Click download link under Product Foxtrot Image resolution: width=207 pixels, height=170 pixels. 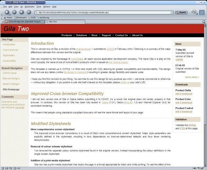(x=187, y=112)
